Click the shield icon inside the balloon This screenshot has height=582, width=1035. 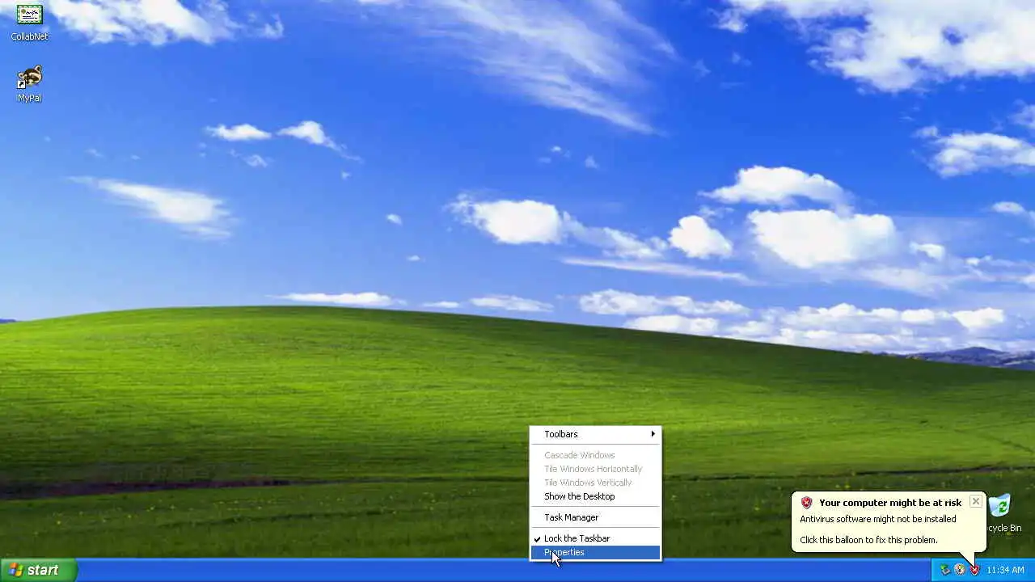806,503
